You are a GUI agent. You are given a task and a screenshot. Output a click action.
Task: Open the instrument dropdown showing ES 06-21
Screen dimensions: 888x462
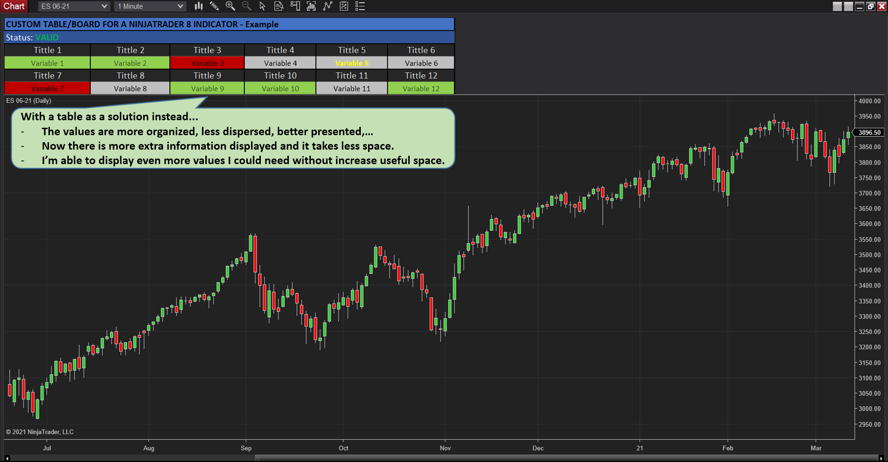tap(73, 6)
